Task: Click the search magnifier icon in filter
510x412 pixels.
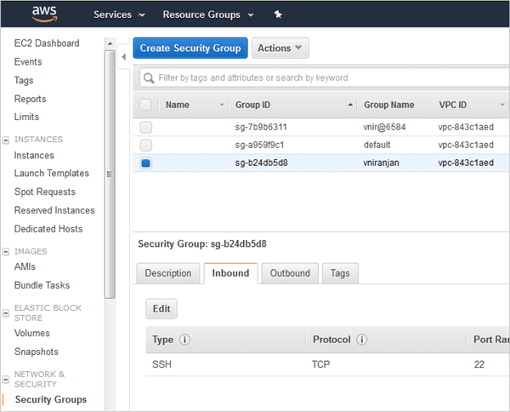Action: (x=150, y=77)
